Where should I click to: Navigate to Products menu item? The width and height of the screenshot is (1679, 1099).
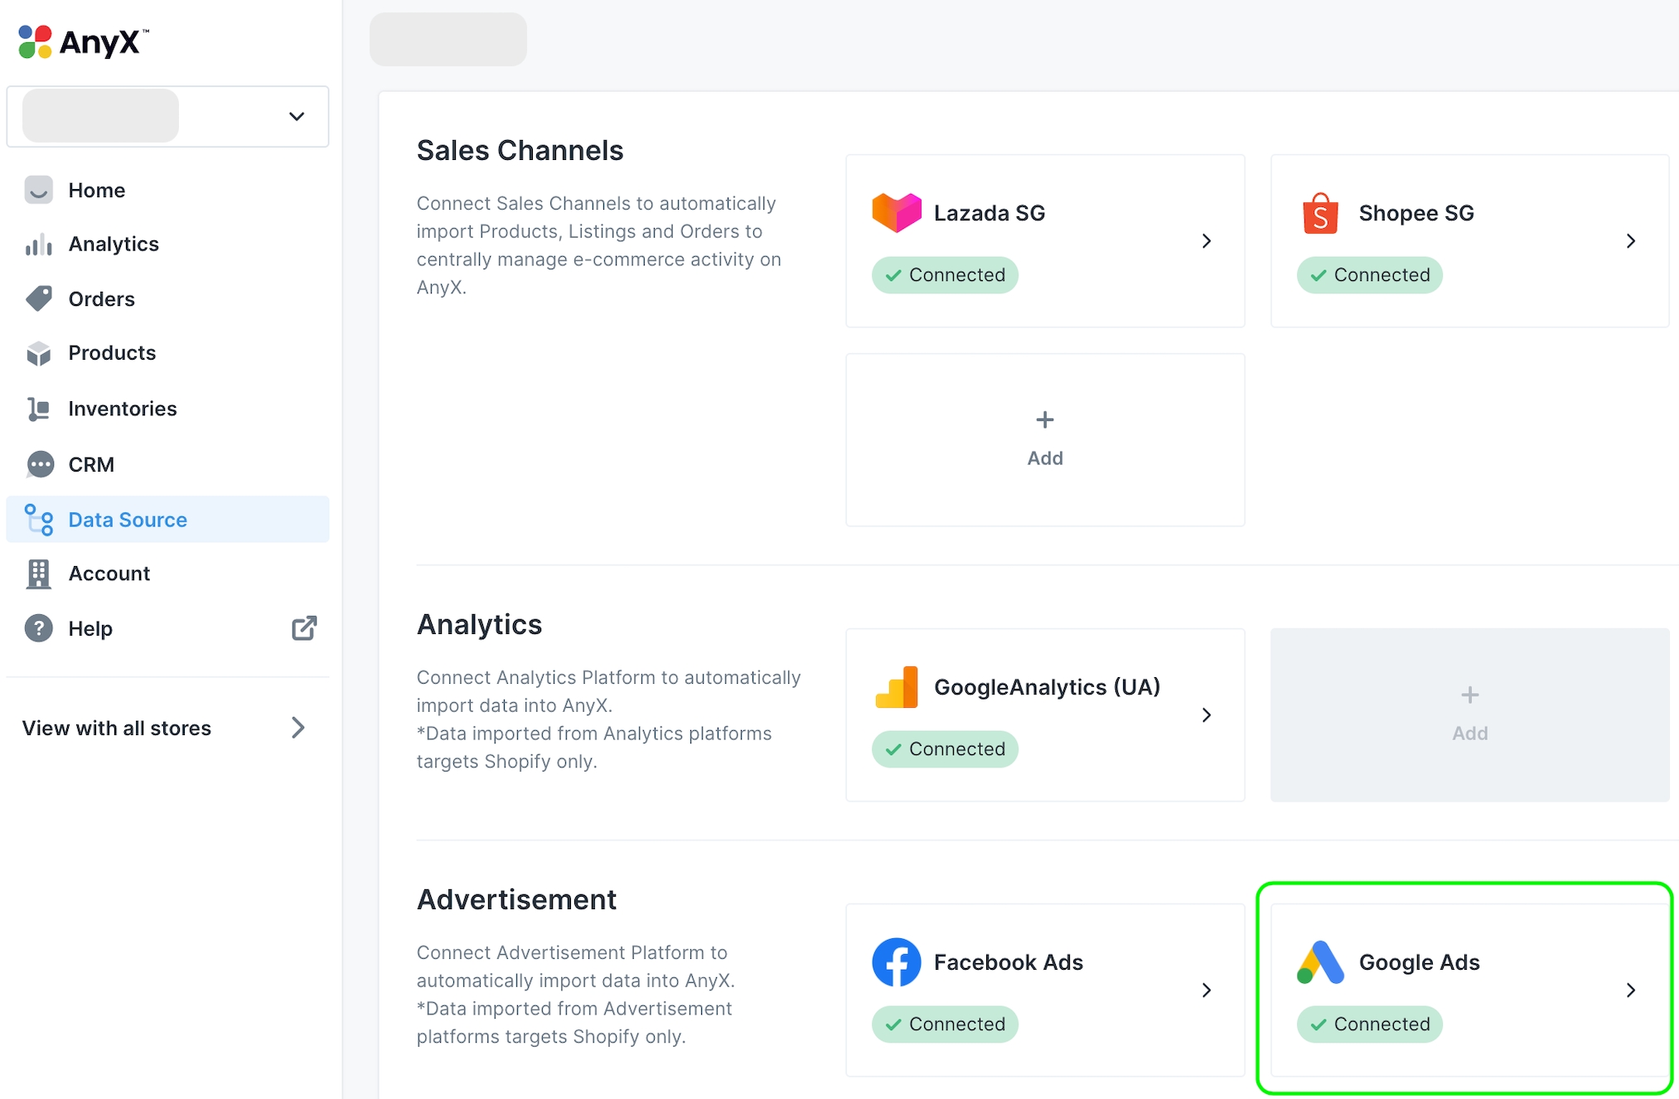click(x=112, y=353)
